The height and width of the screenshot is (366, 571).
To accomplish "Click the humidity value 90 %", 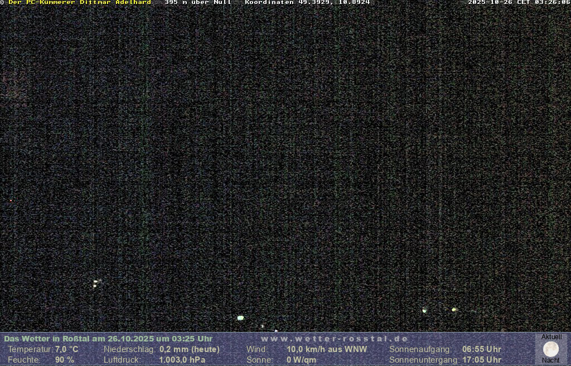I will pos(64,360).
